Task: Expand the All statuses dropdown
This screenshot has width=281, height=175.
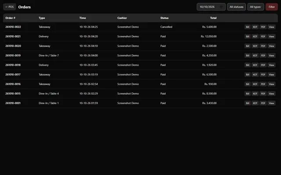Action: (236, 7)
